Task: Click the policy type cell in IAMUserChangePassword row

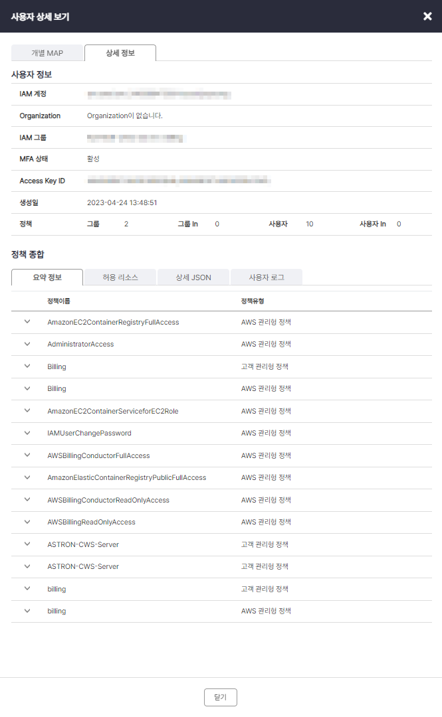Action: pyautogui.click(x=266, y=433)
